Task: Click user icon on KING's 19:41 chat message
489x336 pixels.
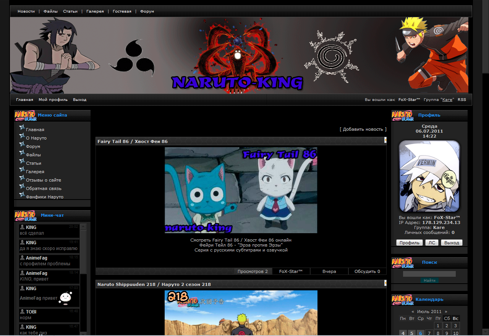Action: (x=22, y=242)
